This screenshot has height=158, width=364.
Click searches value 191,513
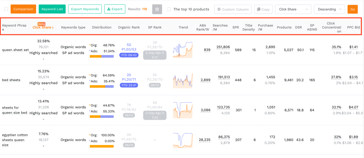[x=224, y=77]
